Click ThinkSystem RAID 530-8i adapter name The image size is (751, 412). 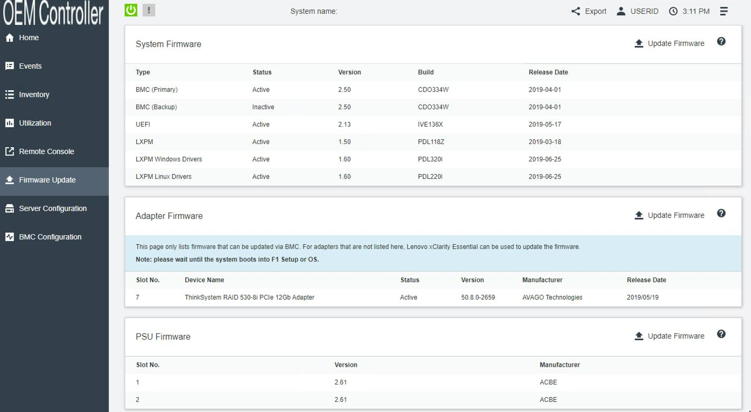[x=249, y=298]
